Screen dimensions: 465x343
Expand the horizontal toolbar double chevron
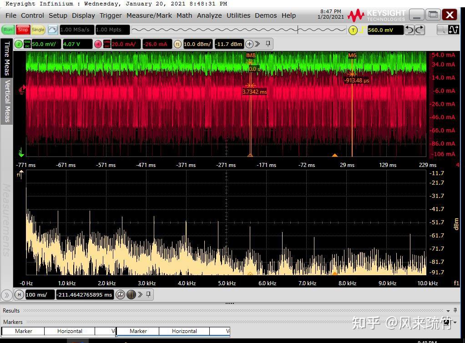[140, 295]
